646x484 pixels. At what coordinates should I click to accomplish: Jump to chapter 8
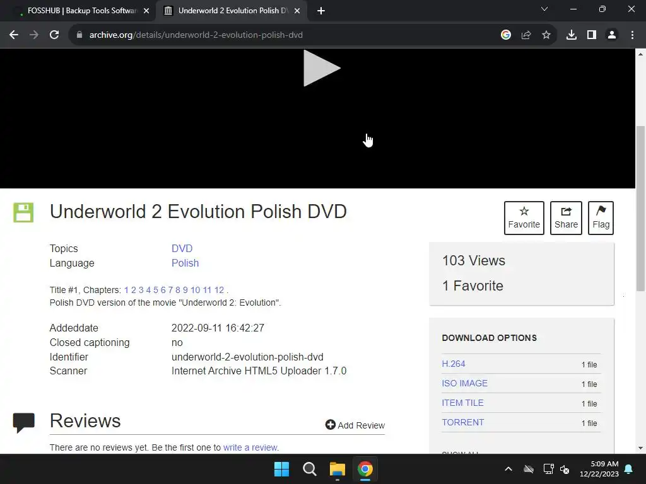178,290
